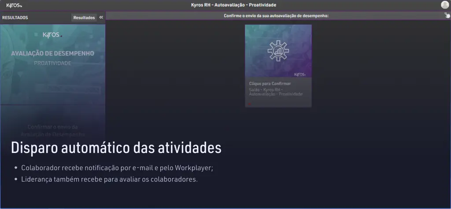This screenshot has width=451, height=209.
Task: Click the hand pointer icon at top right
Action: [x=447, y=15]
